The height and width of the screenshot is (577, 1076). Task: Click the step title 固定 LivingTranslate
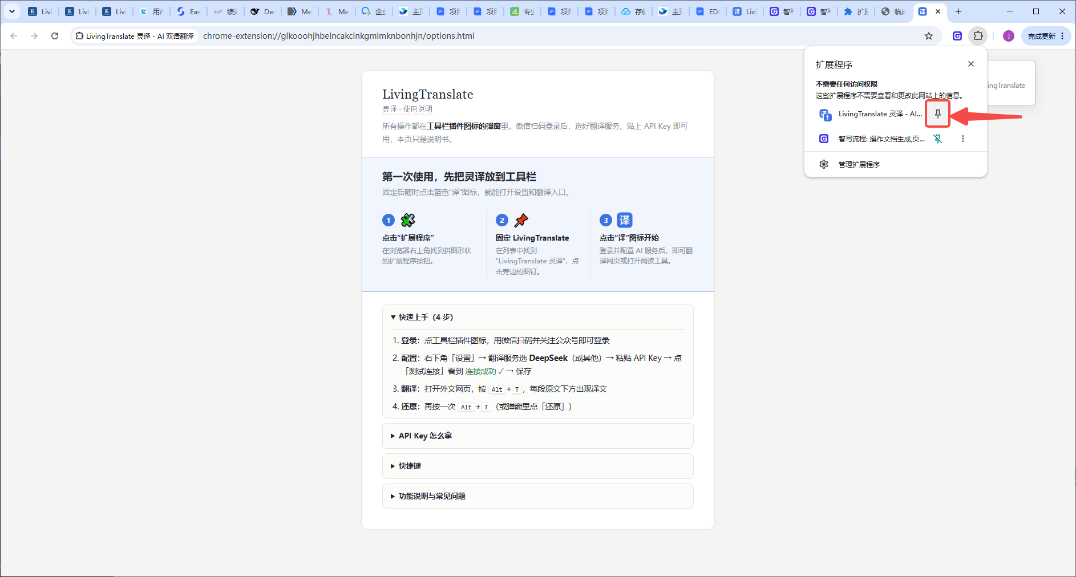coord(532,238)
